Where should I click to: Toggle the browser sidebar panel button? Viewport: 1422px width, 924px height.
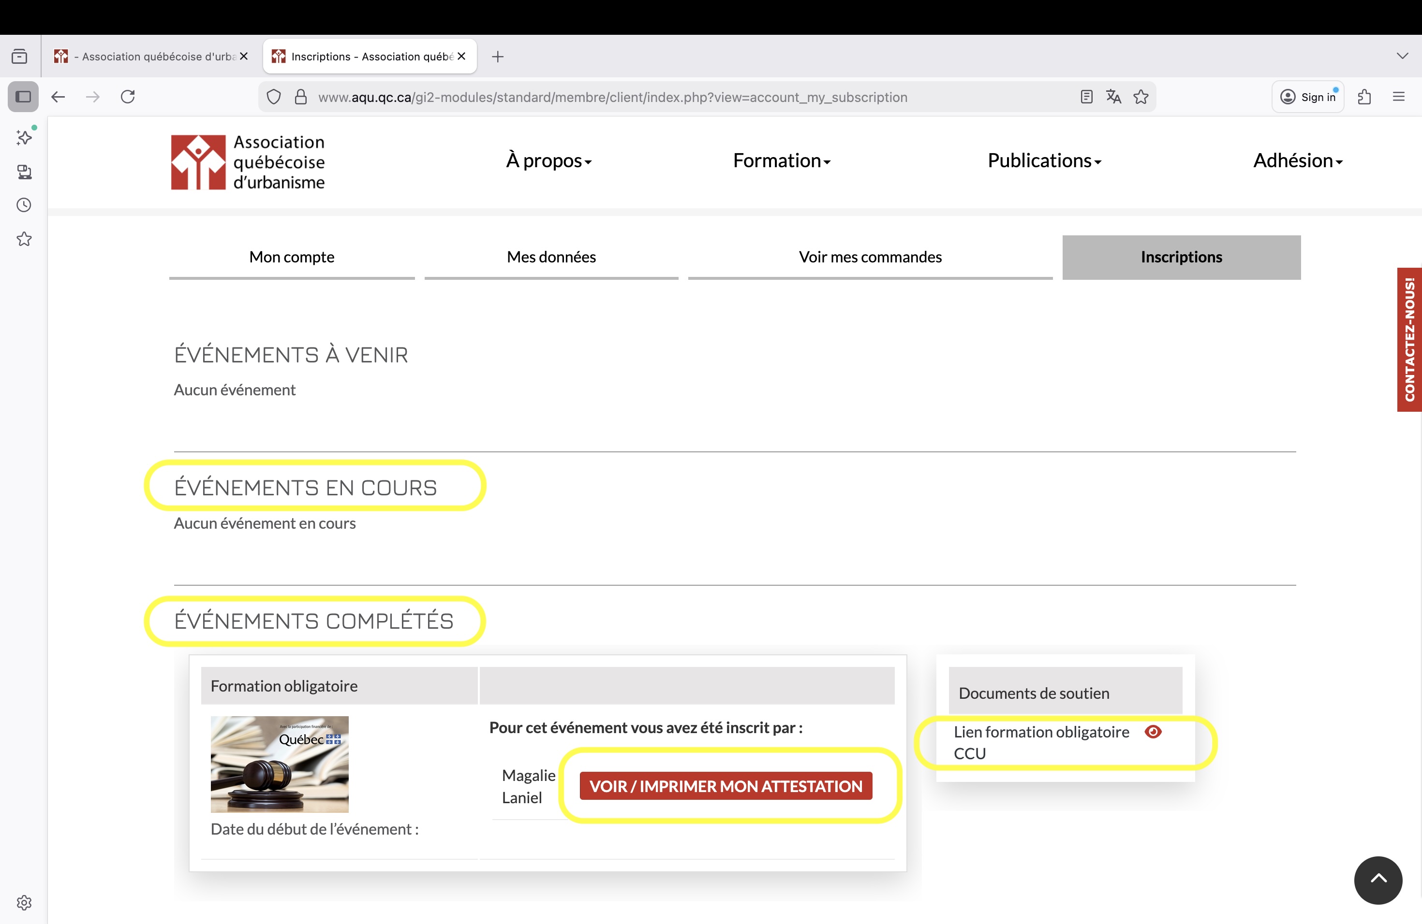point(23,97)
